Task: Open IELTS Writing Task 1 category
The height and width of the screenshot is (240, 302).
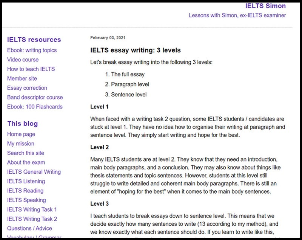Action: [x=32, y=209]
